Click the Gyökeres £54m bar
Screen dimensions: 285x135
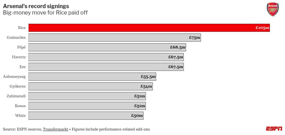click(x=91, y=86)
